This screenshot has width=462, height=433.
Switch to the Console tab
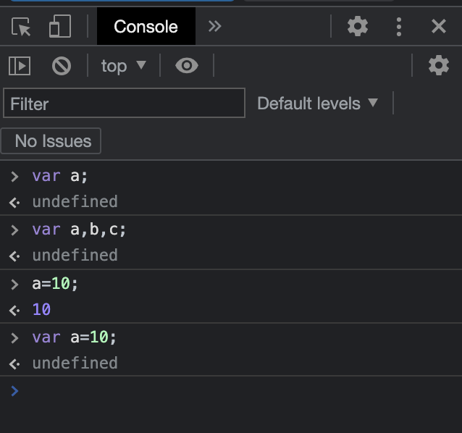pyautogui.click(x=146, y=28)
